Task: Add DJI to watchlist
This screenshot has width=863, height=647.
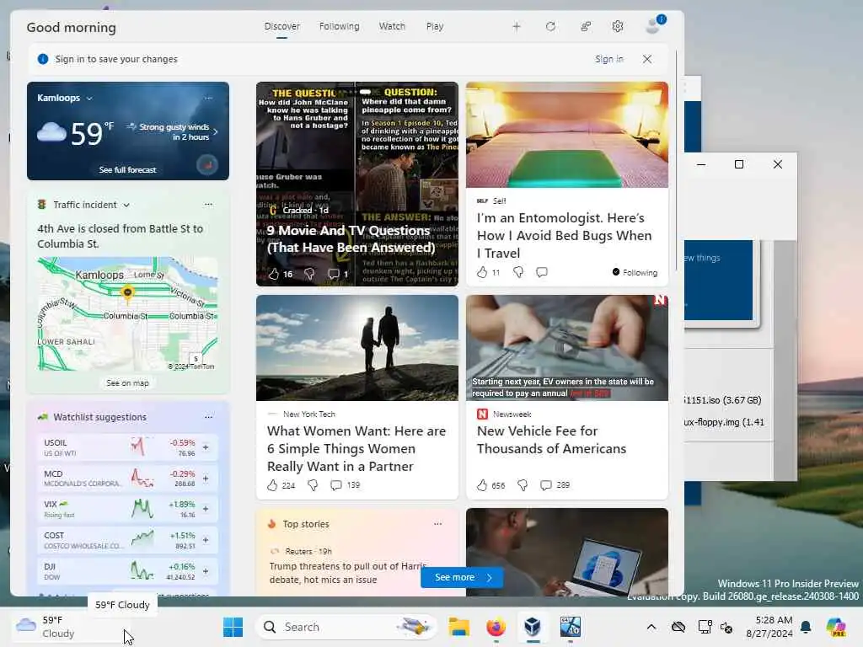Action: (206, 571)
